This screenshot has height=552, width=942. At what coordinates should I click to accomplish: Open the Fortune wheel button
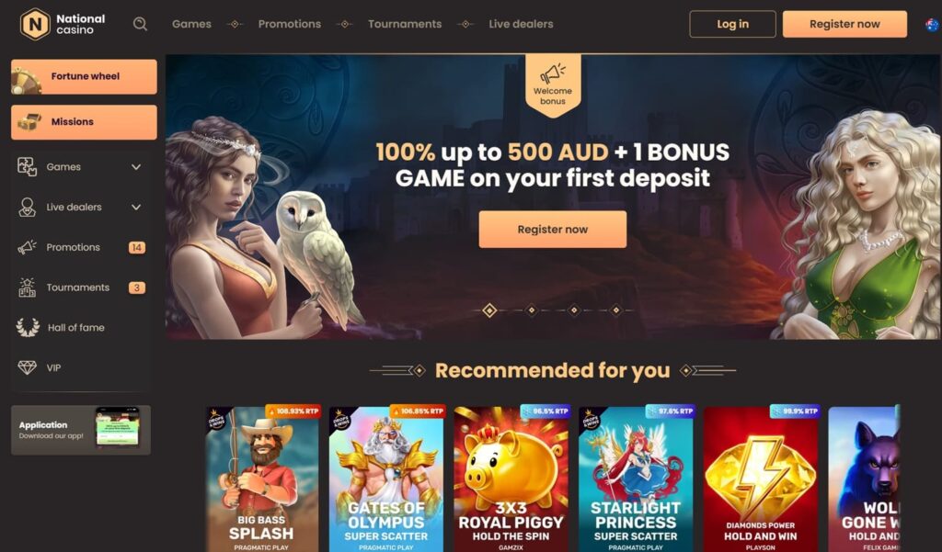pyautogui.click(x=84, y=76)
